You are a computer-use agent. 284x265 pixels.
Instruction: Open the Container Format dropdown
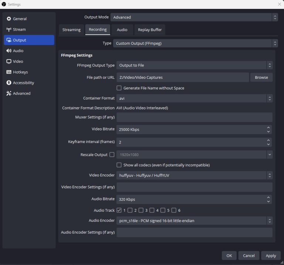[194, 98]
